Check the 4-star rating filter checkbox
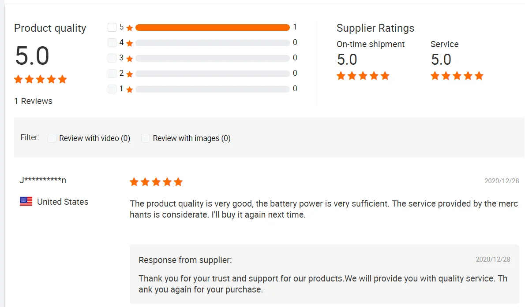The height and width of the screenshot is (307, 525). coord(112,43)
